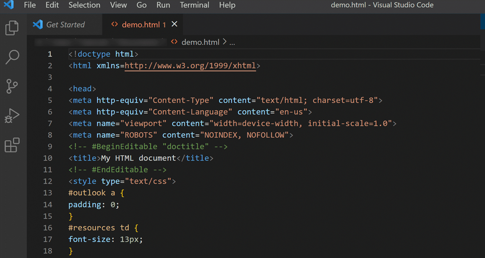Switch to the demo.html tab
485x258 pixels.
(143, 25)
